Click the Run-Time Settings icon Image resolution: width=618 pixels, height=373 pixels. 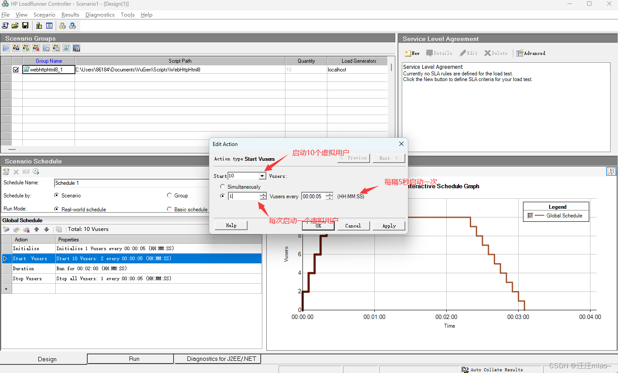point(46,48)
